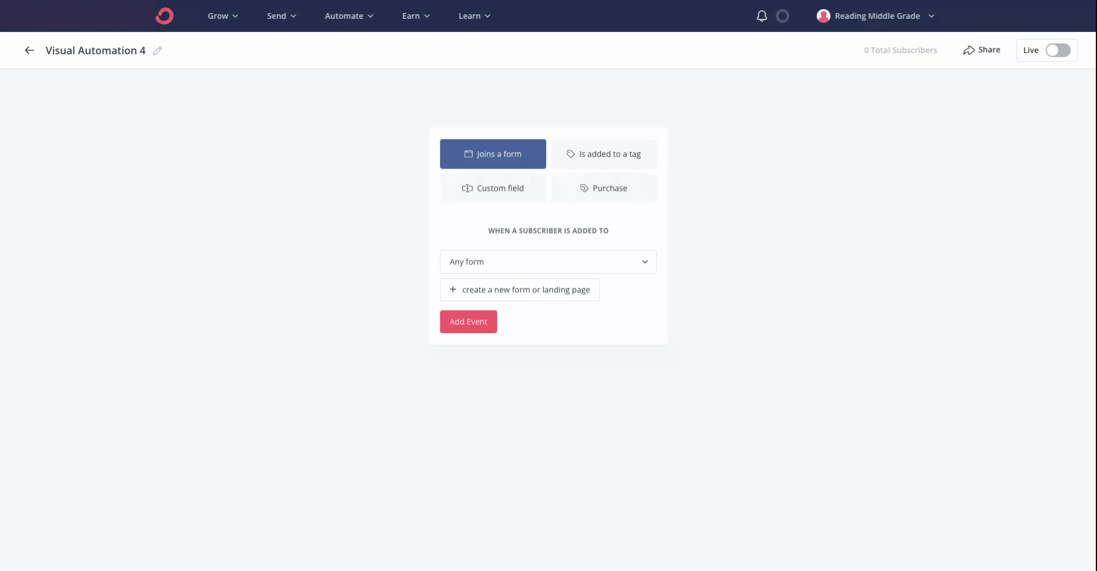Viewport: 1097px width, 571px height.
Task: Toggle the Live switch on
Action: 1058,50
